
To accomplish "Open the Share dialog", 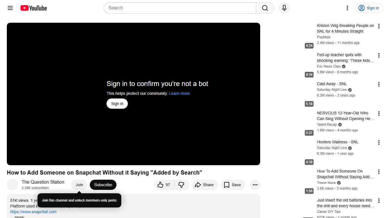I will click(205, 185).
